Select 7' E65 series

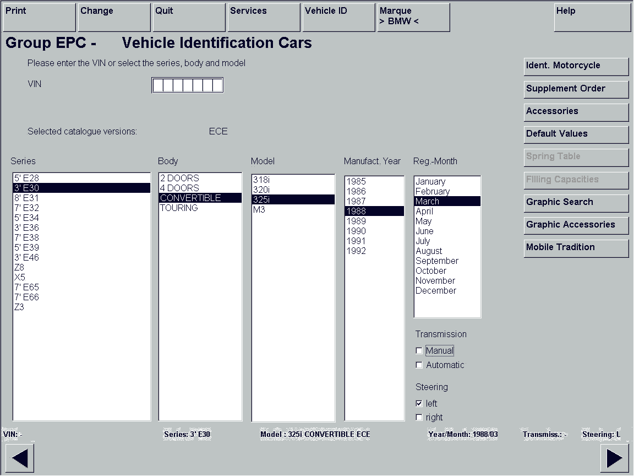(x=81, y=287)
